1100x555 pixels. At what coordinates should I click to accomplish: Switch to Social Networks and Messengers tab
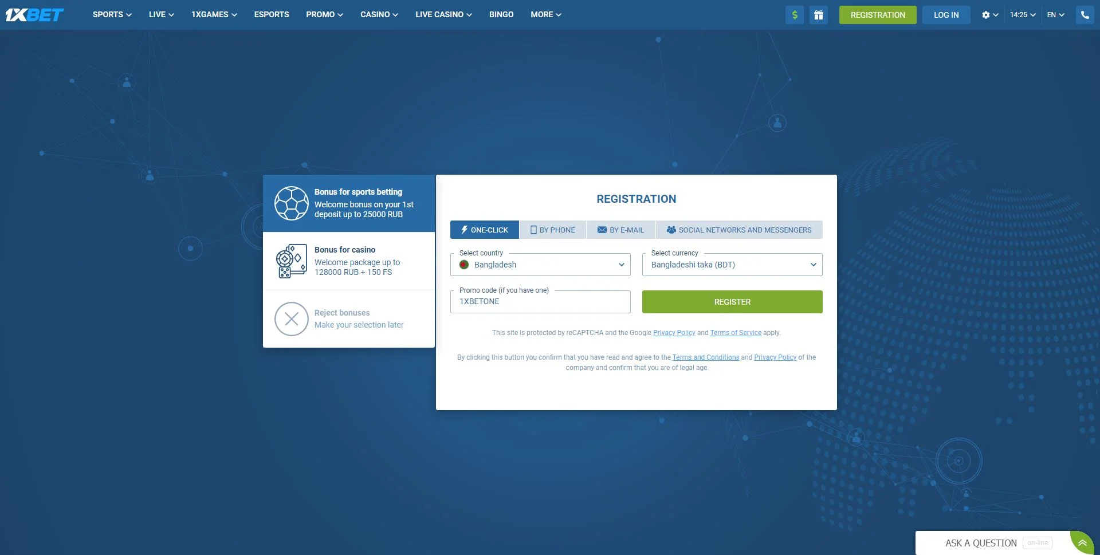point(739,230)
